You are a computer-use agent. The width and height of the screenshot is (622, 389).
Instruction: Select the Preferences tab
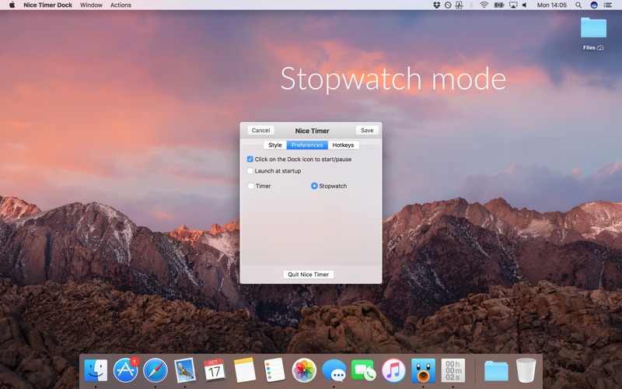(307, 145)
